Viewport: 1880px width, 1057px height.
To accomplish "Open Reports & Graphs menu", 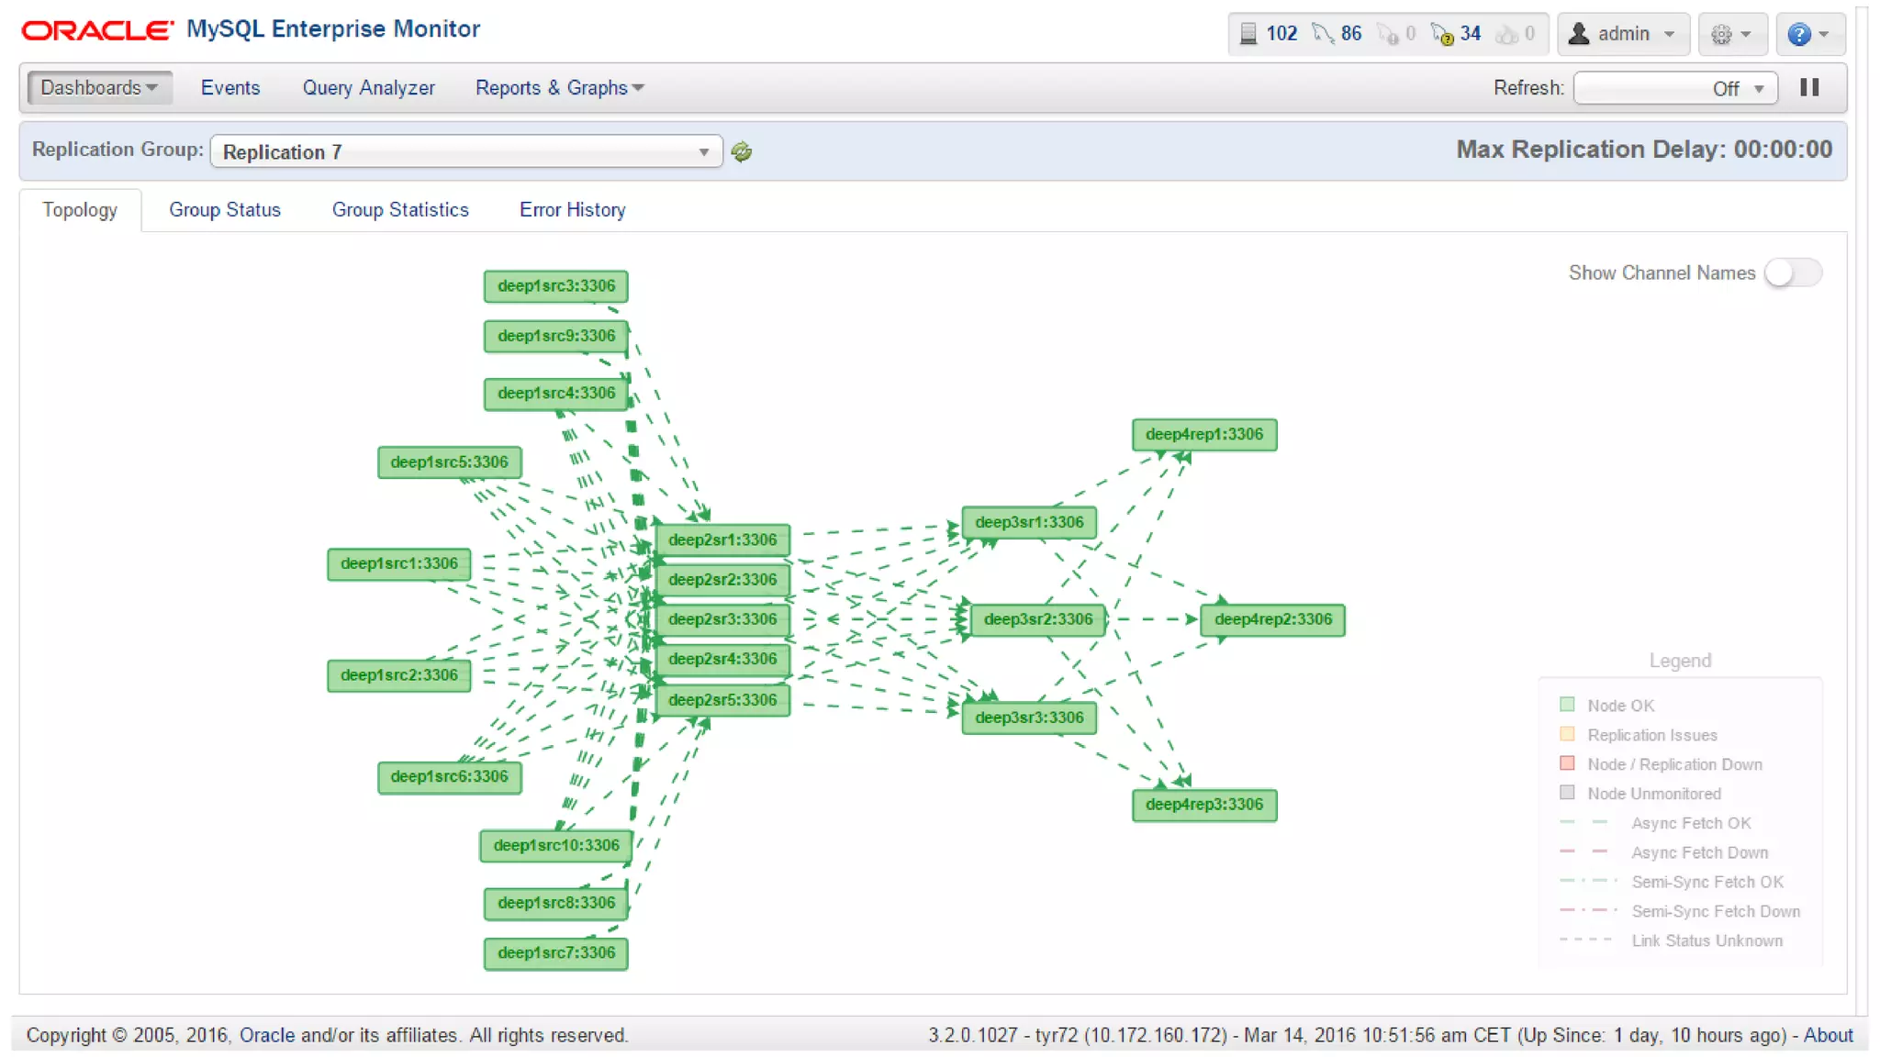I will 559,88.
